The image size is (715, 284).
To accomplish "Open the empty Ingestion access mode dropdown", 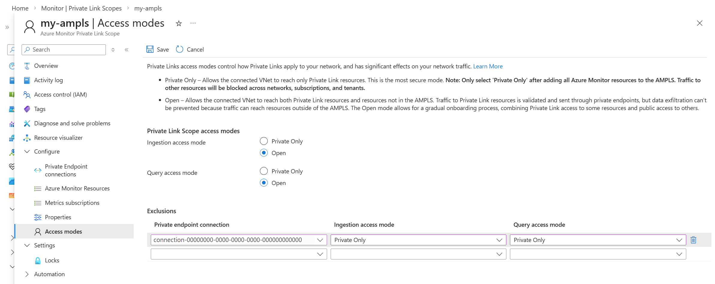I will pos(418,254).
